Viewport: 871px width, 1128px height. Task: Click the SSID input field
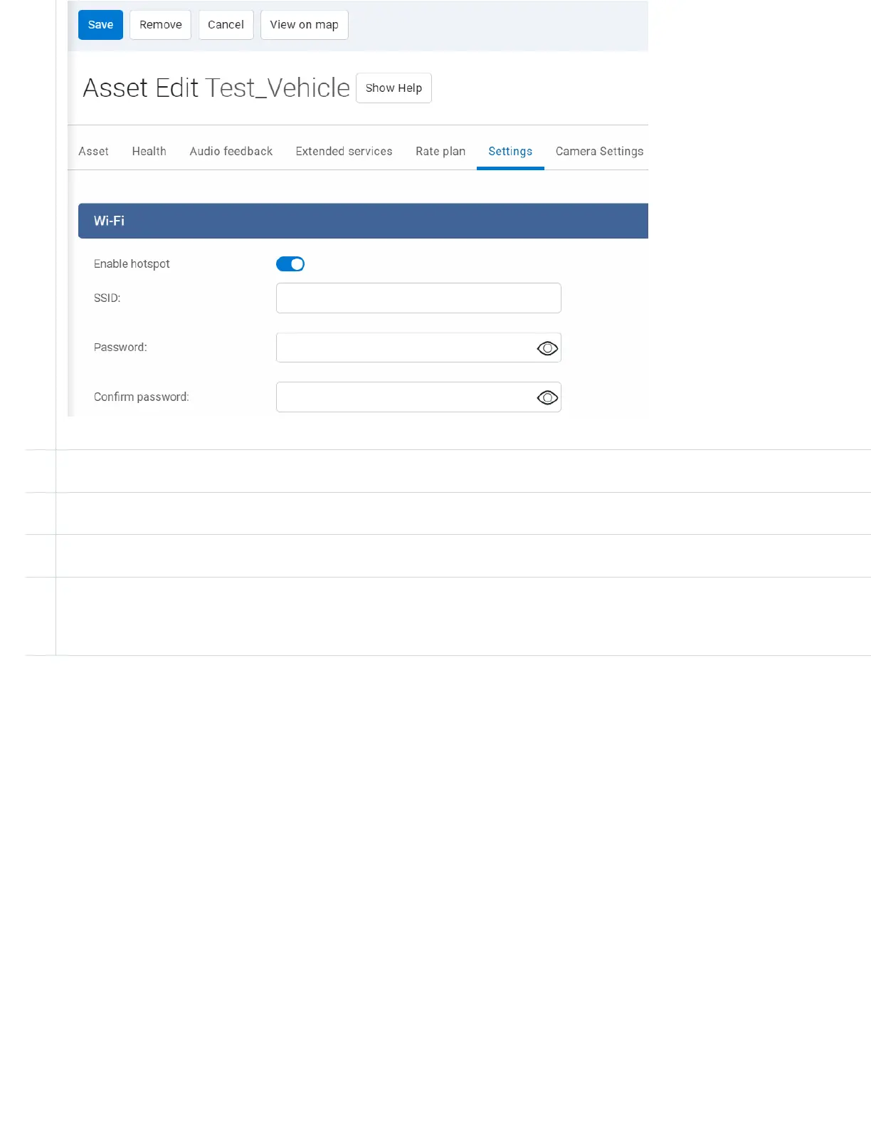pos(418,298)
